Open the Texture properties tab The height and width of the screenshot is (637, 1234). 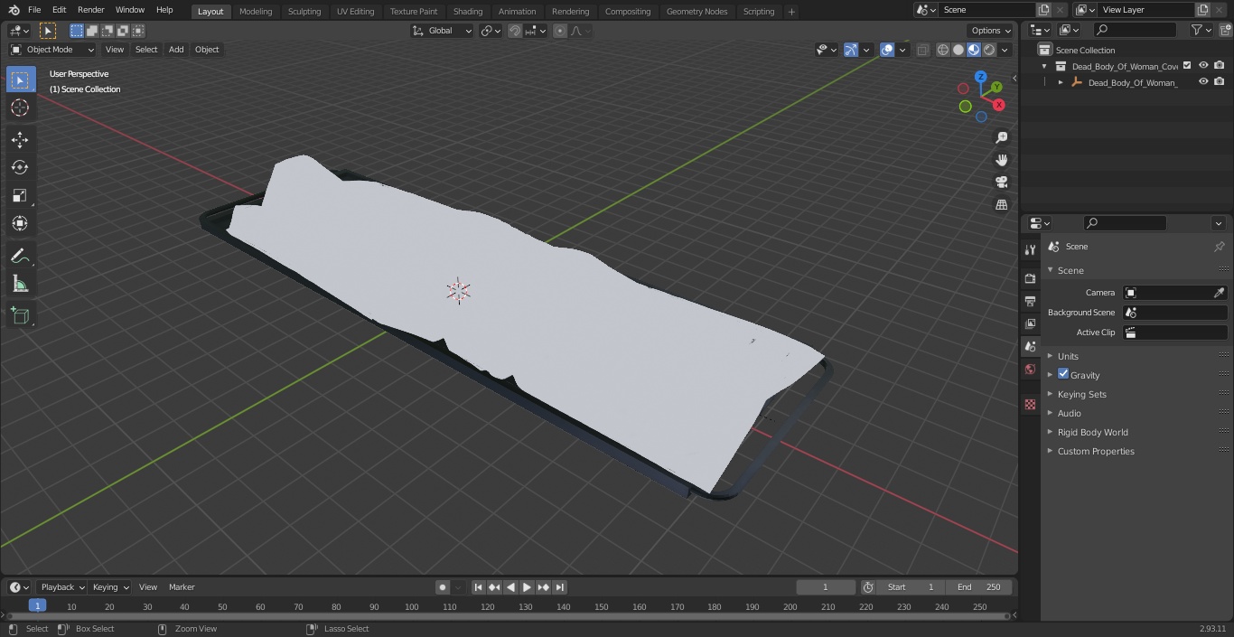pyautogui.click(x=1030, y=404)
